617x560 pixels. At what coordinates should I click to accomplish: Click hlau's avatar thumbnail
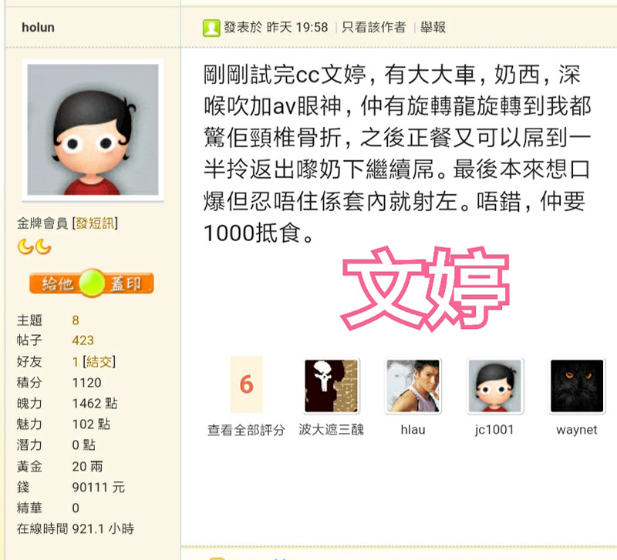coord(413,385)
